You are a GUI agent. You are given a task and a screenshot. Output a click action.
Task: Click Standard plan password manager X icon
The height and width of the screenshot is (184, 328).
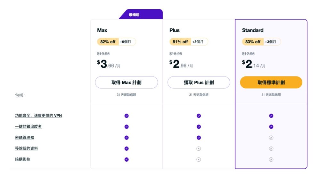tap(271, 138)
